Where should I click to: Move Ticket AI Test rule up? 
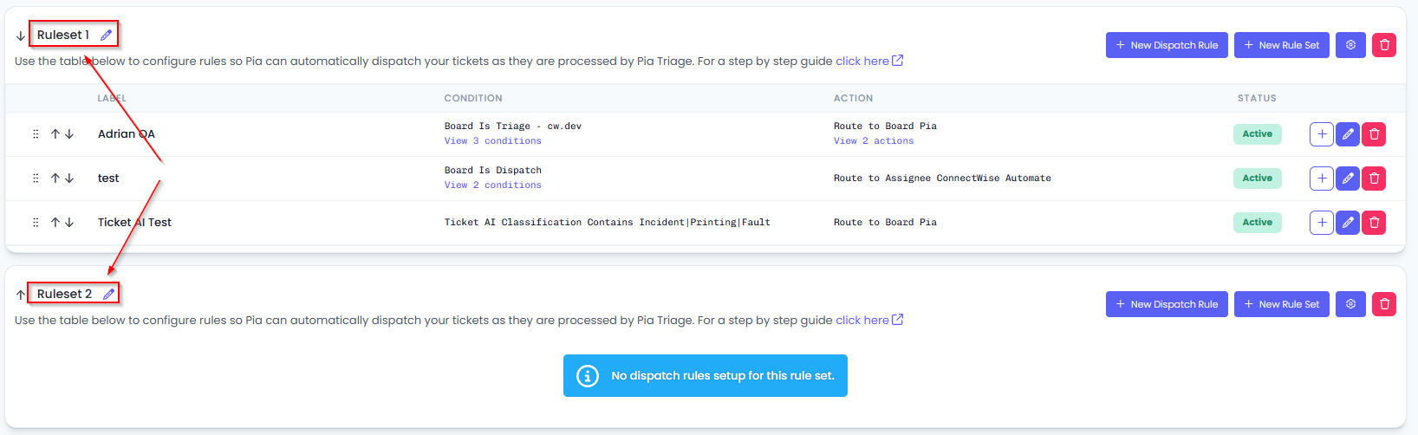coord(55,223)
